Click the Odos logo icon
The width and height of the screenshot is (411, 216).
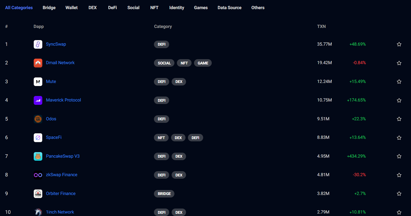pyautogui.click(x=38, y=119)
